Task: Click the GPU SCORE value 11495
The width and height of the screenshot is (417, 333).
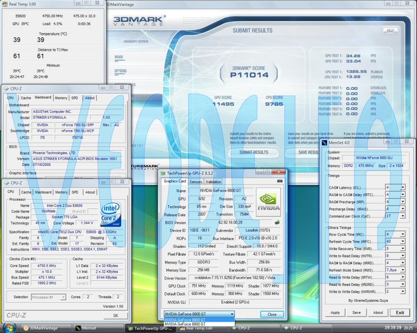Action: click(223, 104)
